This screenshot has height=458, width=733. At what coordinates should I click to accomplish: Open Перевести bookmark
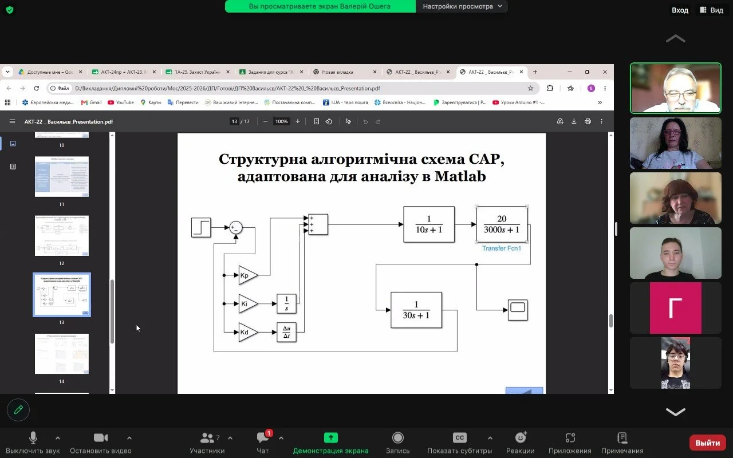point(183,102)
